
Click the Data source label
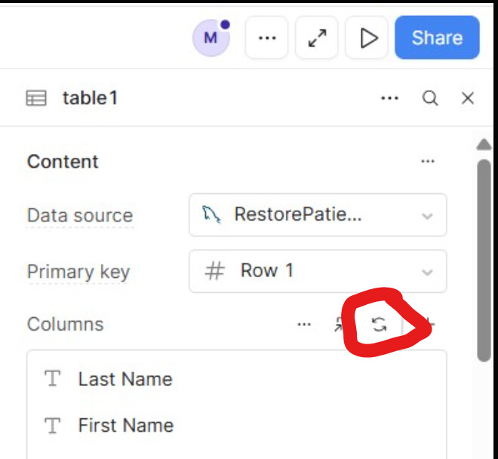[x=80, y=215]
